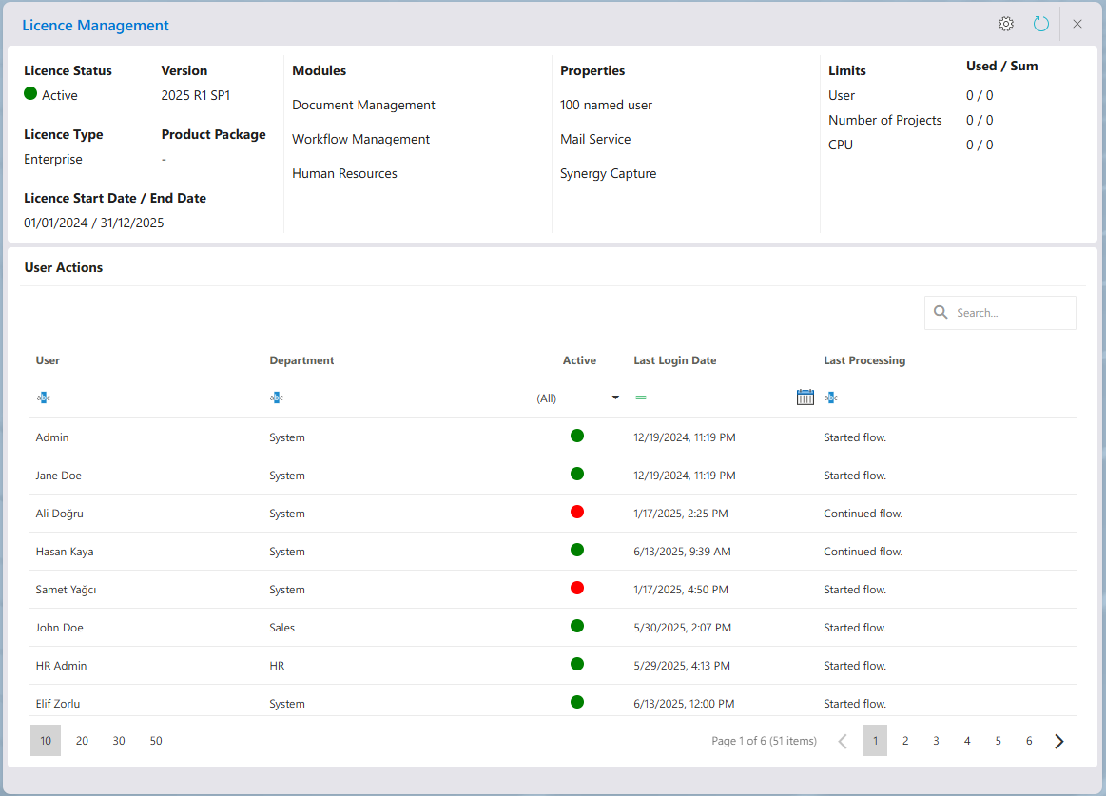The image size is (1106, 796).
Task: Click the 6/13/2025, 9:39 AM login date
Action: click(x=682, y=552)
